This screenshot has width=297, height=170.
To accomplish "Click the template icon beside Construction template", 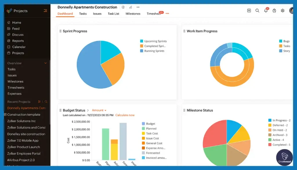I will [5, 114].
